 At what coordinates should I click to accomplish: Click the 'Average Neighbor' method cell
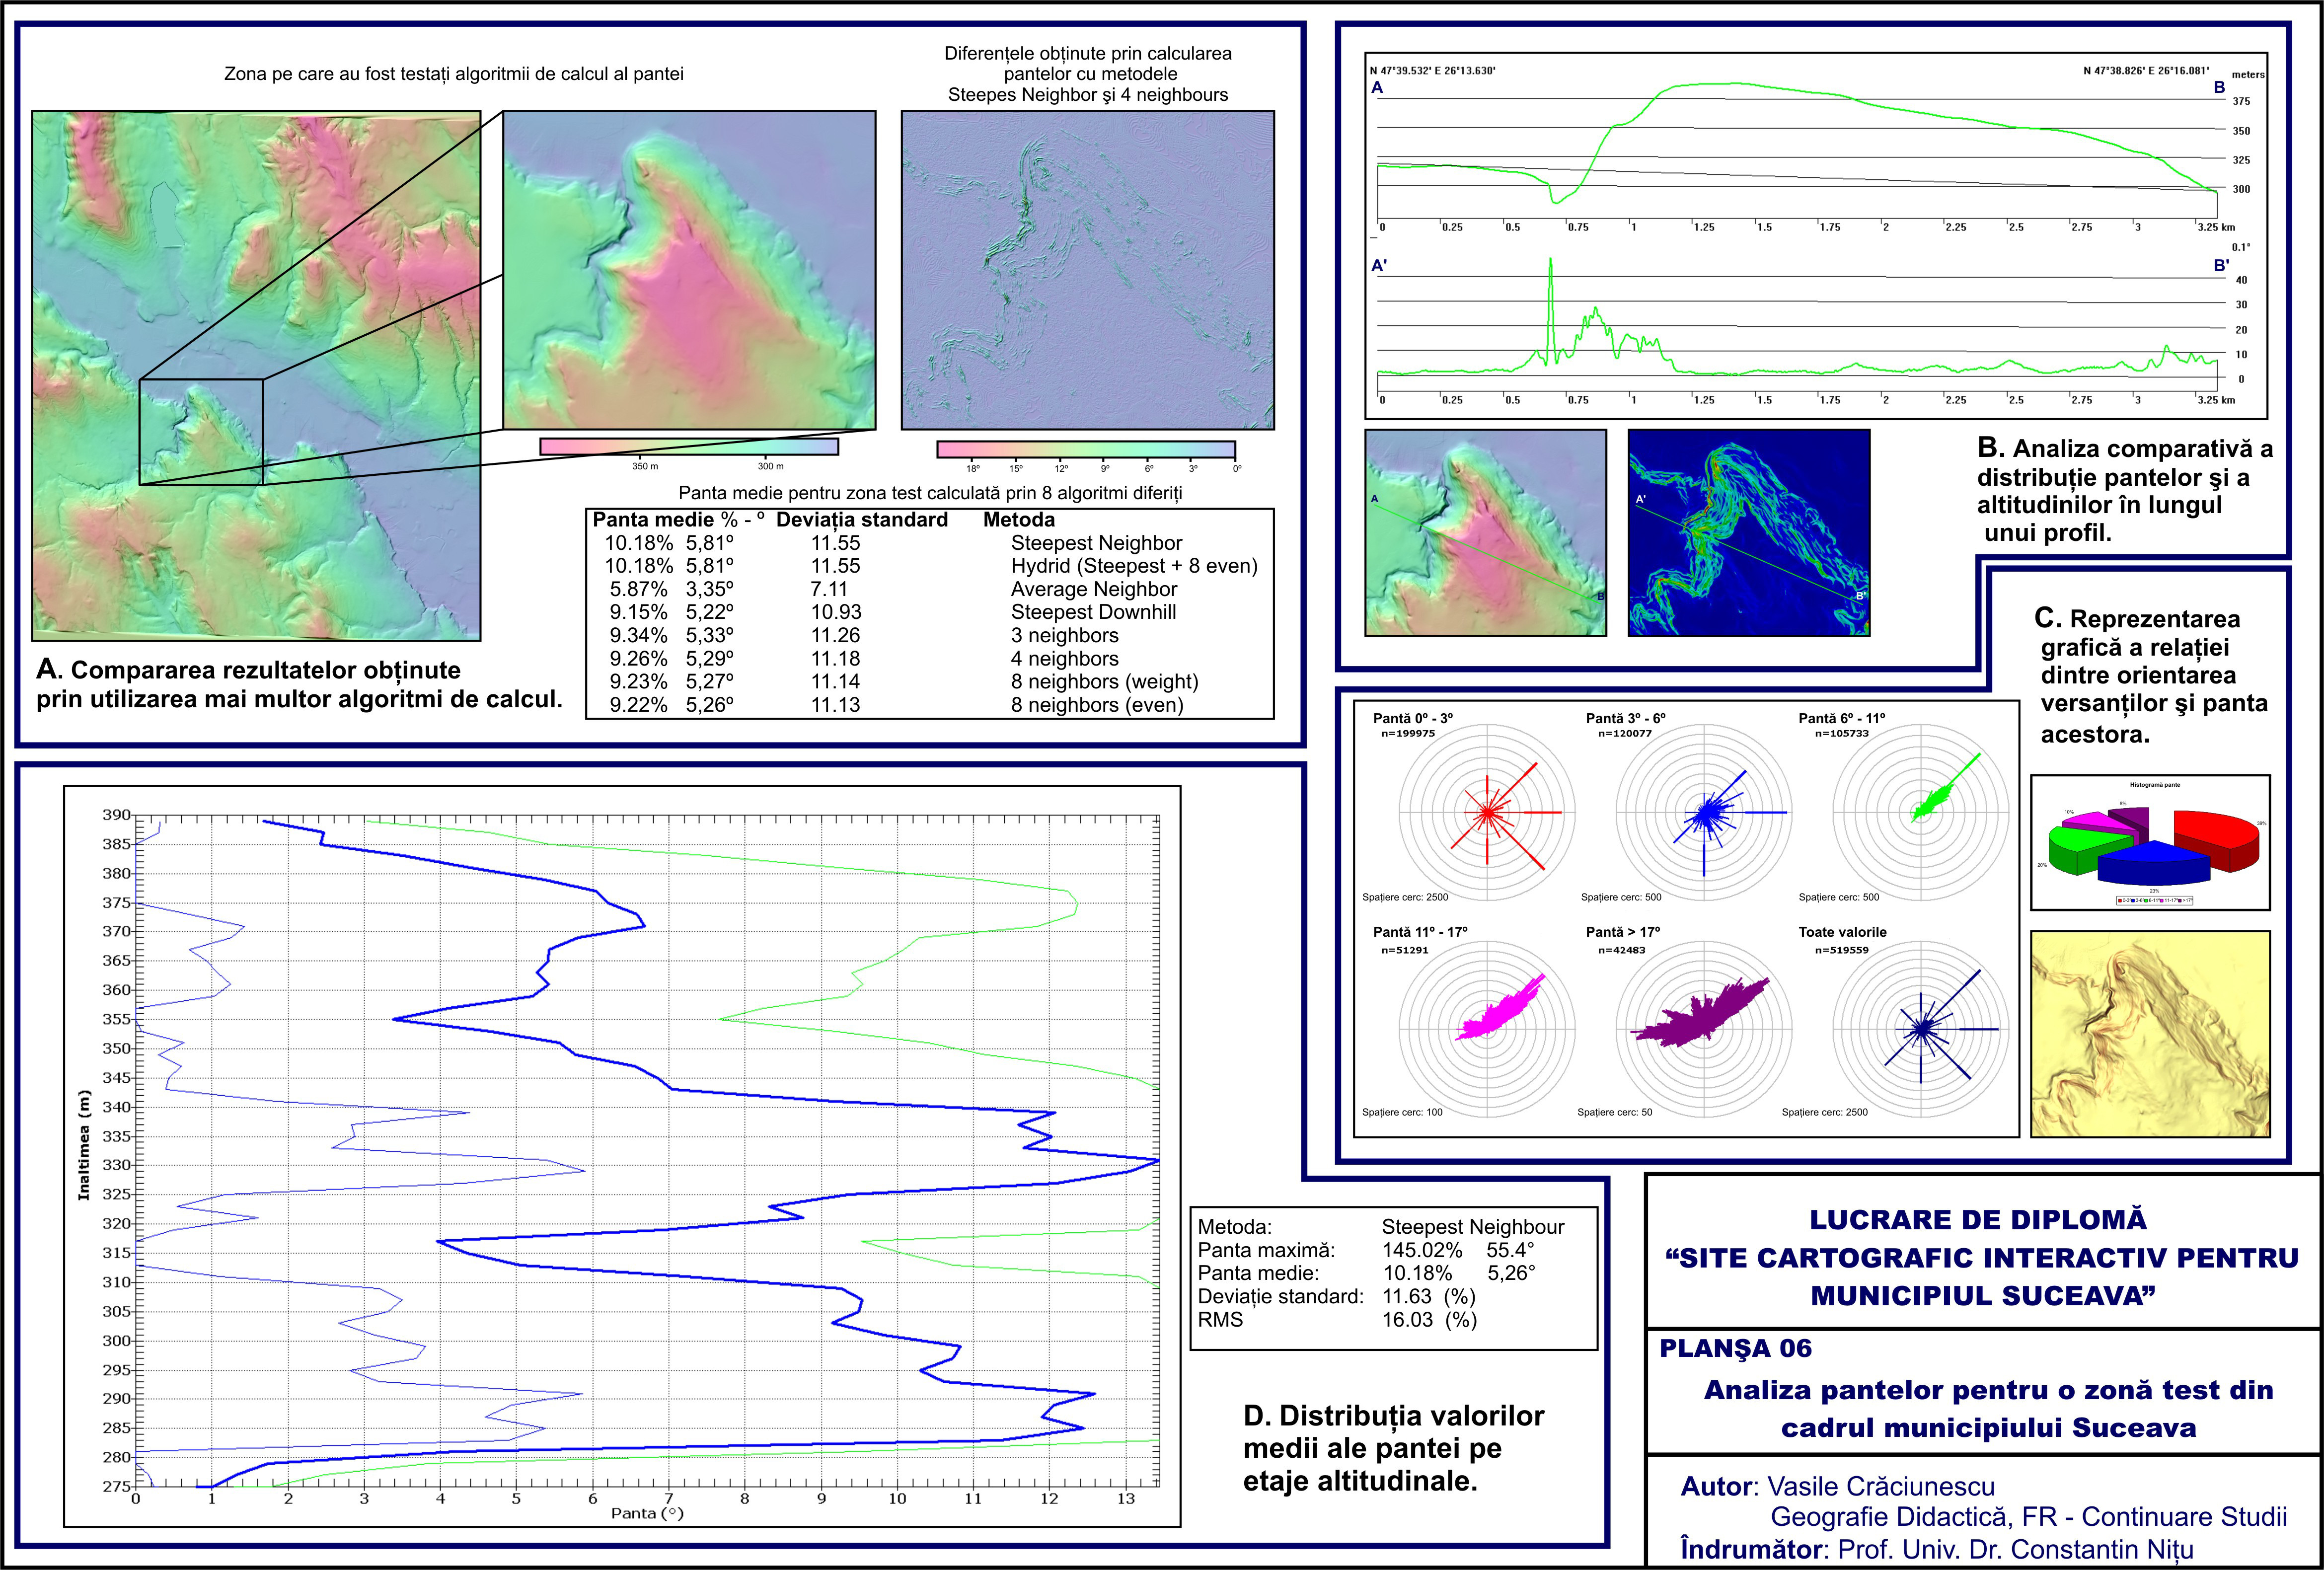pos(1094,589)
